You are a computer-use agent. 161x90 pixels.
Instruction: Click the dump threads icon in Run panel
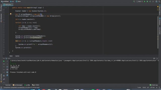pos(4,69)
